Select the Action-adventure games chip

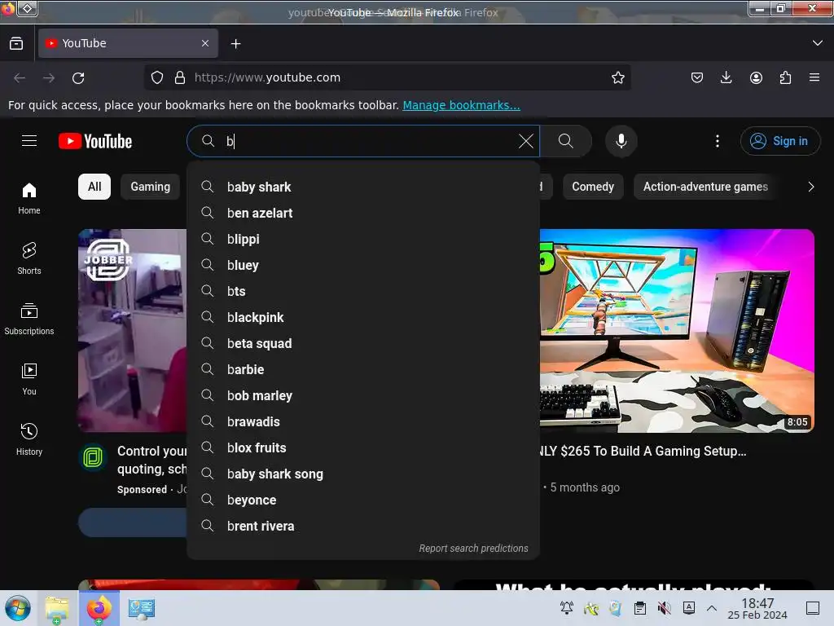[705, 187]
